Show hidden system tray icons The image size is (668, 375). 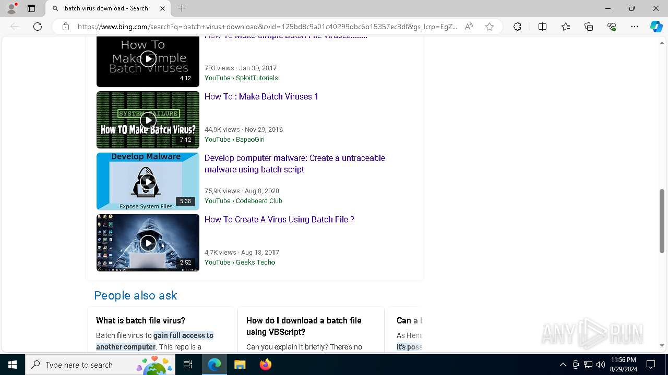[563, 365]
